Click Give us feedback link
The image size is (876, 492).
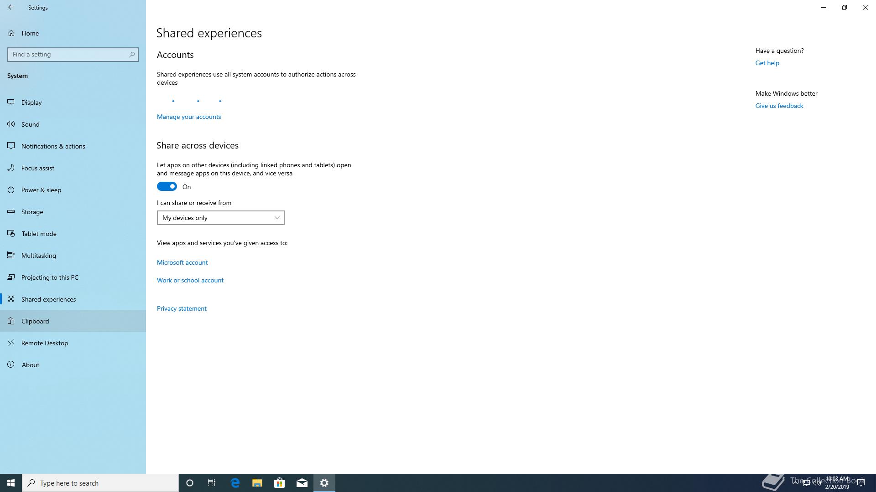[779, 106]
